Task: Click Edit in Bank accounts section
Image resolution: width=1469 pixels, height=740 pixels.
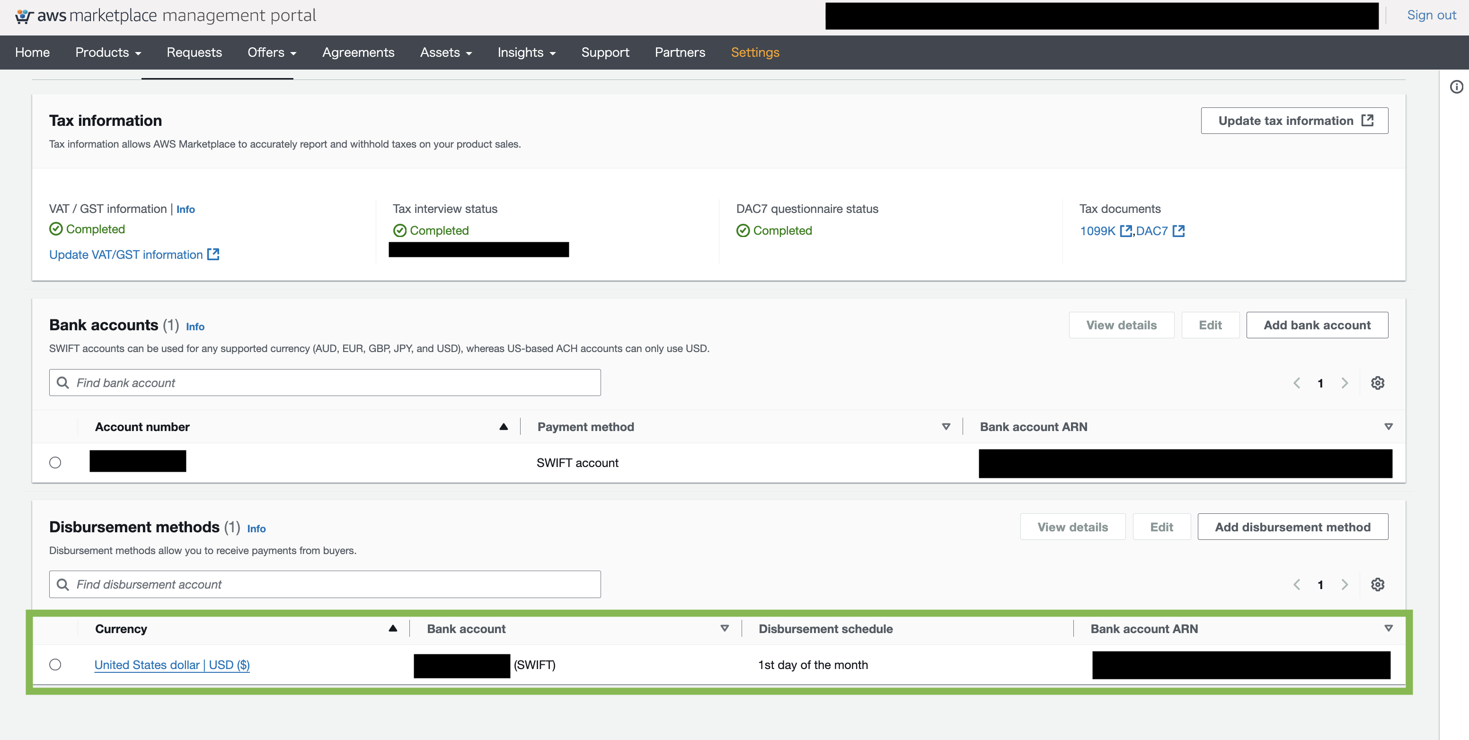Action: coord(1210,325)
